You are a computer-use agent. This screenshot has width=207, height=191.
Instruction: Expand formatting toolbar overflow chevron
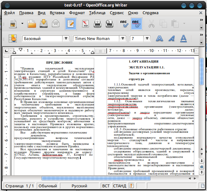201,35
